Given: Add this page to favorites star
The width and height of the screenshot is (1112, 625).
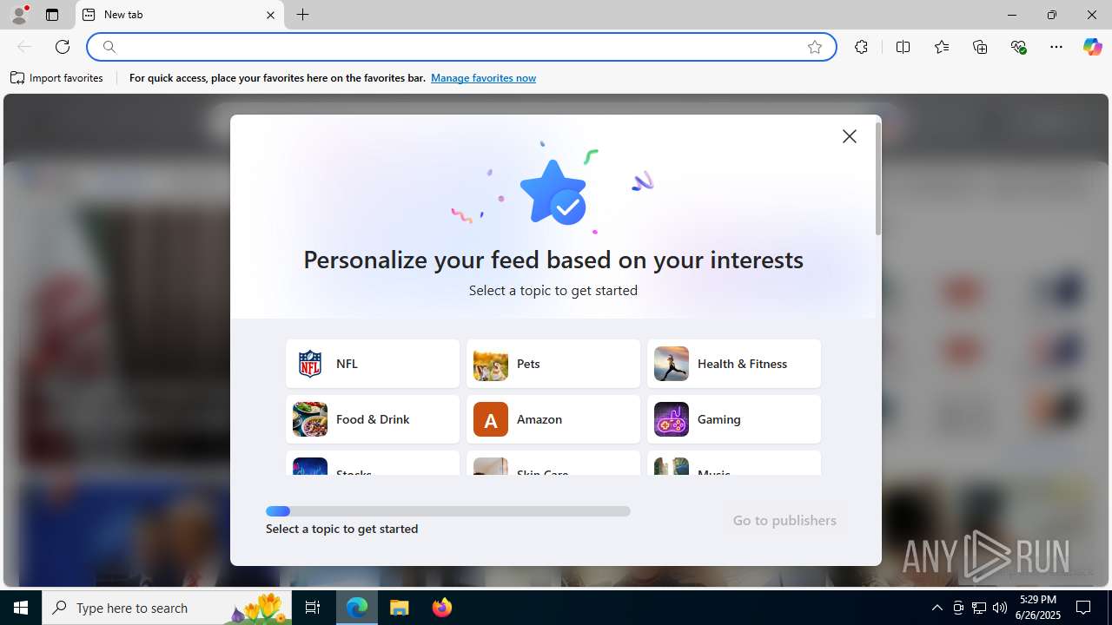Looking at the screenshot, I should click(x=815, y=47).
